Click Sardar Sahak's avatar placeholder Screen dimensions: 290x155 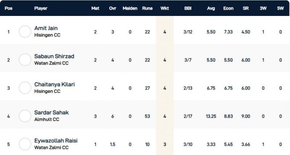coord(25,116)
